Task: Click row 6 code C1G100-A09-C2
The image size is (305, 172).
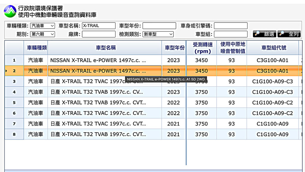Action: click(x=273, y=113)
